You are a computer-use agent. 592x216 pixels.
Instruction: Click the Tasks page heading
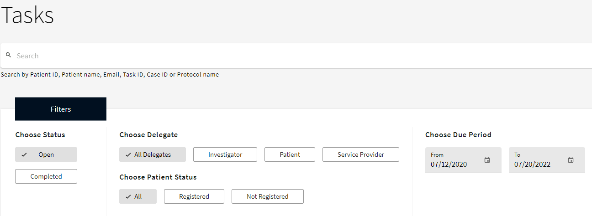28,15
